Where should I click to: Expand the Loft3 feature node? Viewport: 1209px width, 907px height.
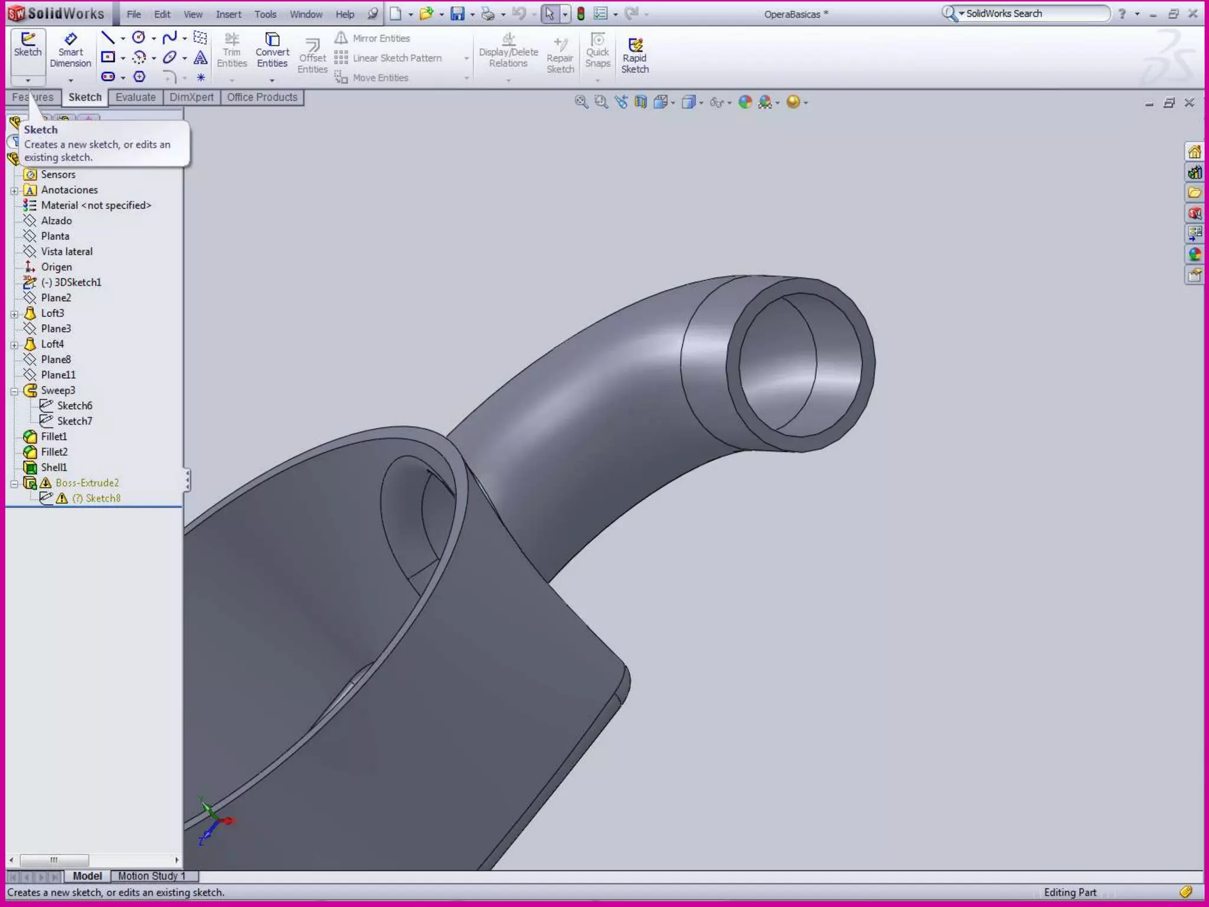14,314
